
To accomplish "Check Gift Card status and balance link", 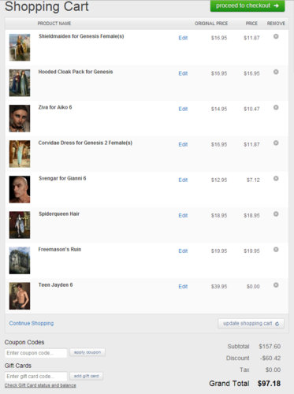I will pyautogui.click(x=40, y=385).
